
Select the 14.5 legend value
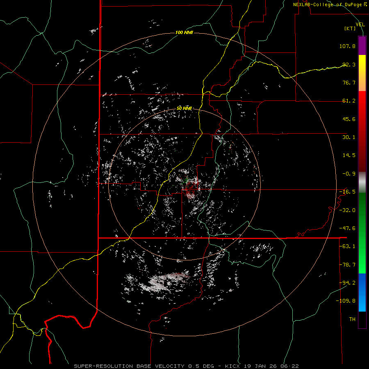click(x=349, y=155)
